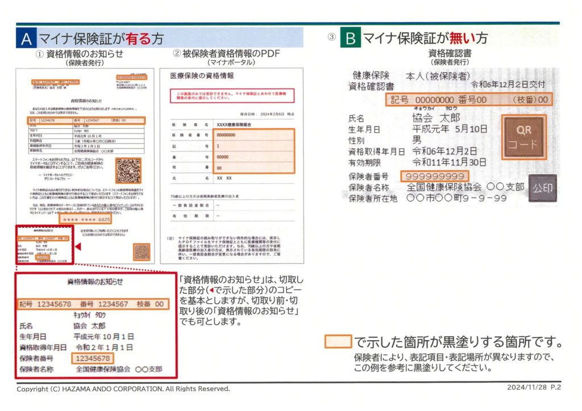582x411 pixels.
Task: Click the date "令和2年1月1日" in the enlarged cutout
Action: pyautogui.click(x=105, y=347)
